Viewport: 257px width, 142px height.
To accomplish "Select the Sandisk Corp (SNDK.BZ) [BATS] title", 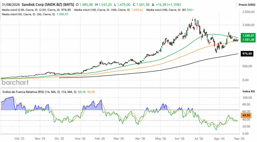I will 48,5.
